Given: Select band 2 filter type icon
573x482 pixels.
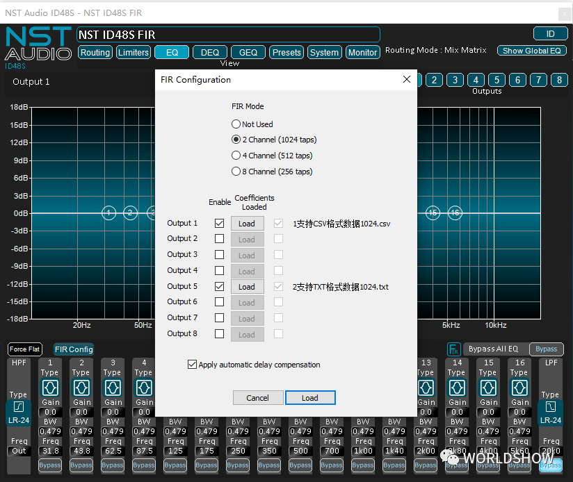Looking at the screenshot, I should [x=81, y=388].
